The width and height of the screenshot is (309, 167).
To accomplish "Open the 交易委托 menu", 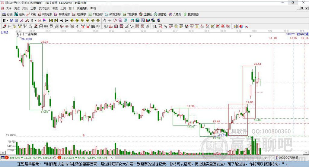I will coord(82,8).
